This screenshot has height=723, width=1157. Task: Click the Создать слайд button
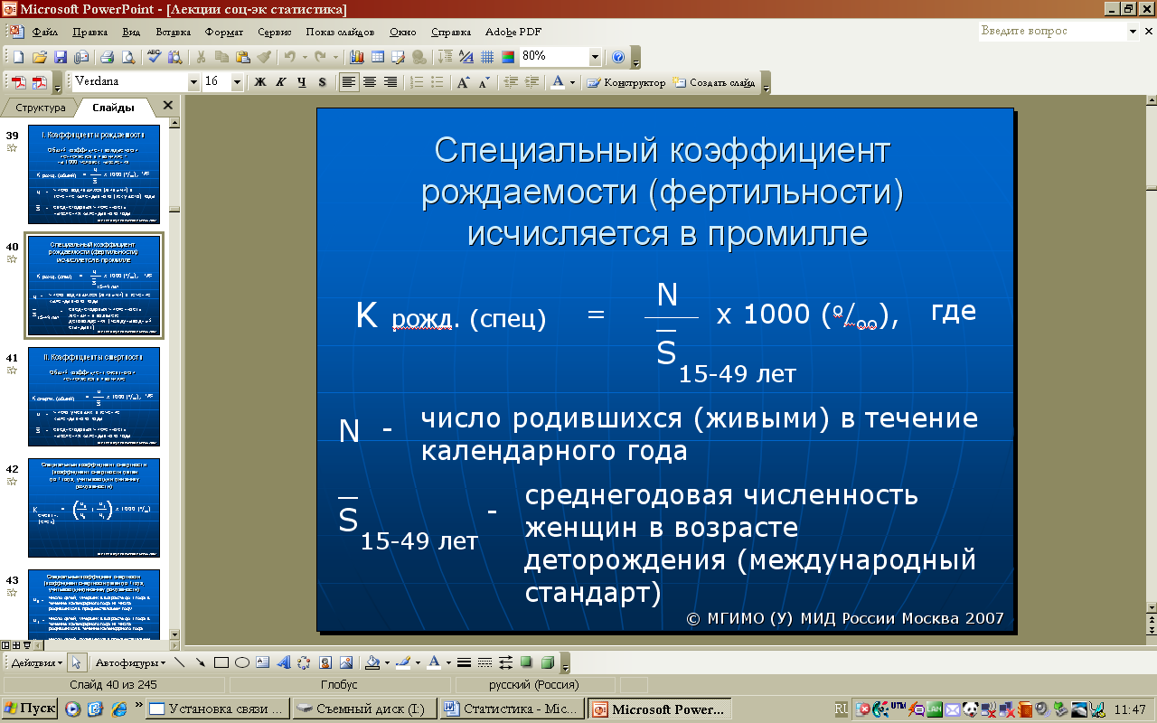(x=714, y=82)
